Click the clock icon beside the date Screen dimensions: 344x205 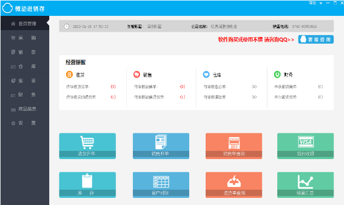[67, 27]
